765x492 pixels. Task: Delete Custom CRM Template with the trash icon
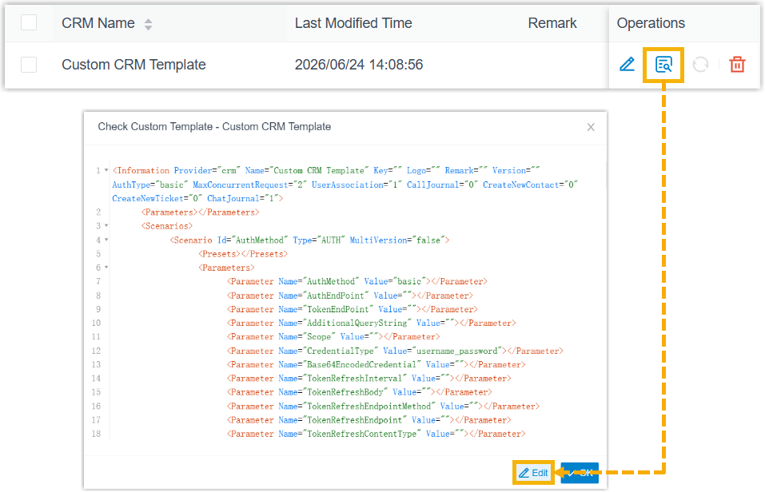737,65
